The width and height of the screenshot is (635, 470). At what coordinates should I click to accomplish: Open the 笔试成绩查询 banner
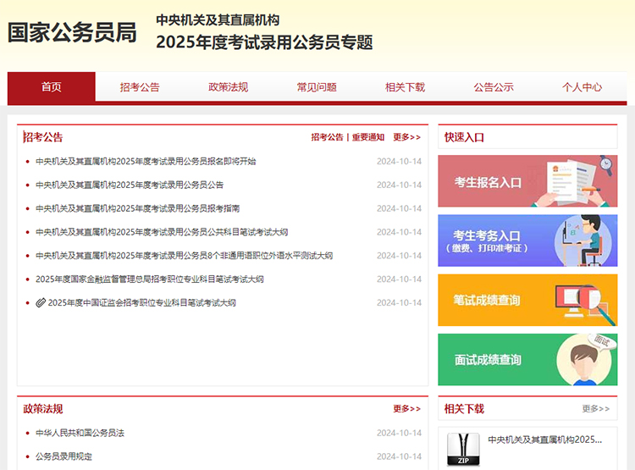point(527,300)
